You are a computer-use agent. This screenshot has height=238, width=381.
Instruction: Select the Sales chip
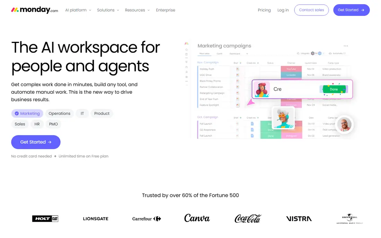[x=20, y=124]
